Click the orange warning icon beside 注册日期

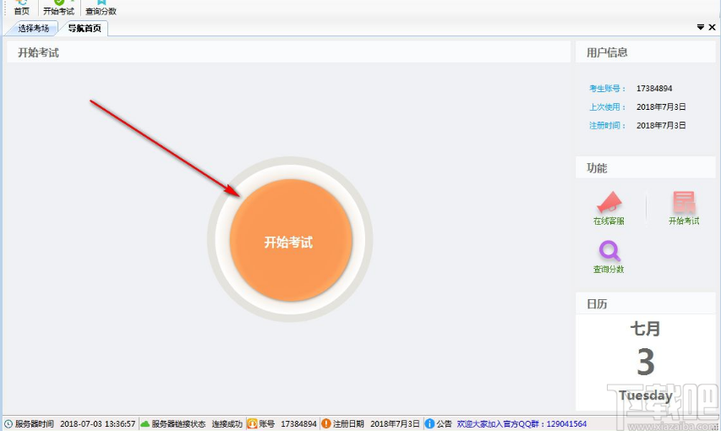[x=326, y=423]
